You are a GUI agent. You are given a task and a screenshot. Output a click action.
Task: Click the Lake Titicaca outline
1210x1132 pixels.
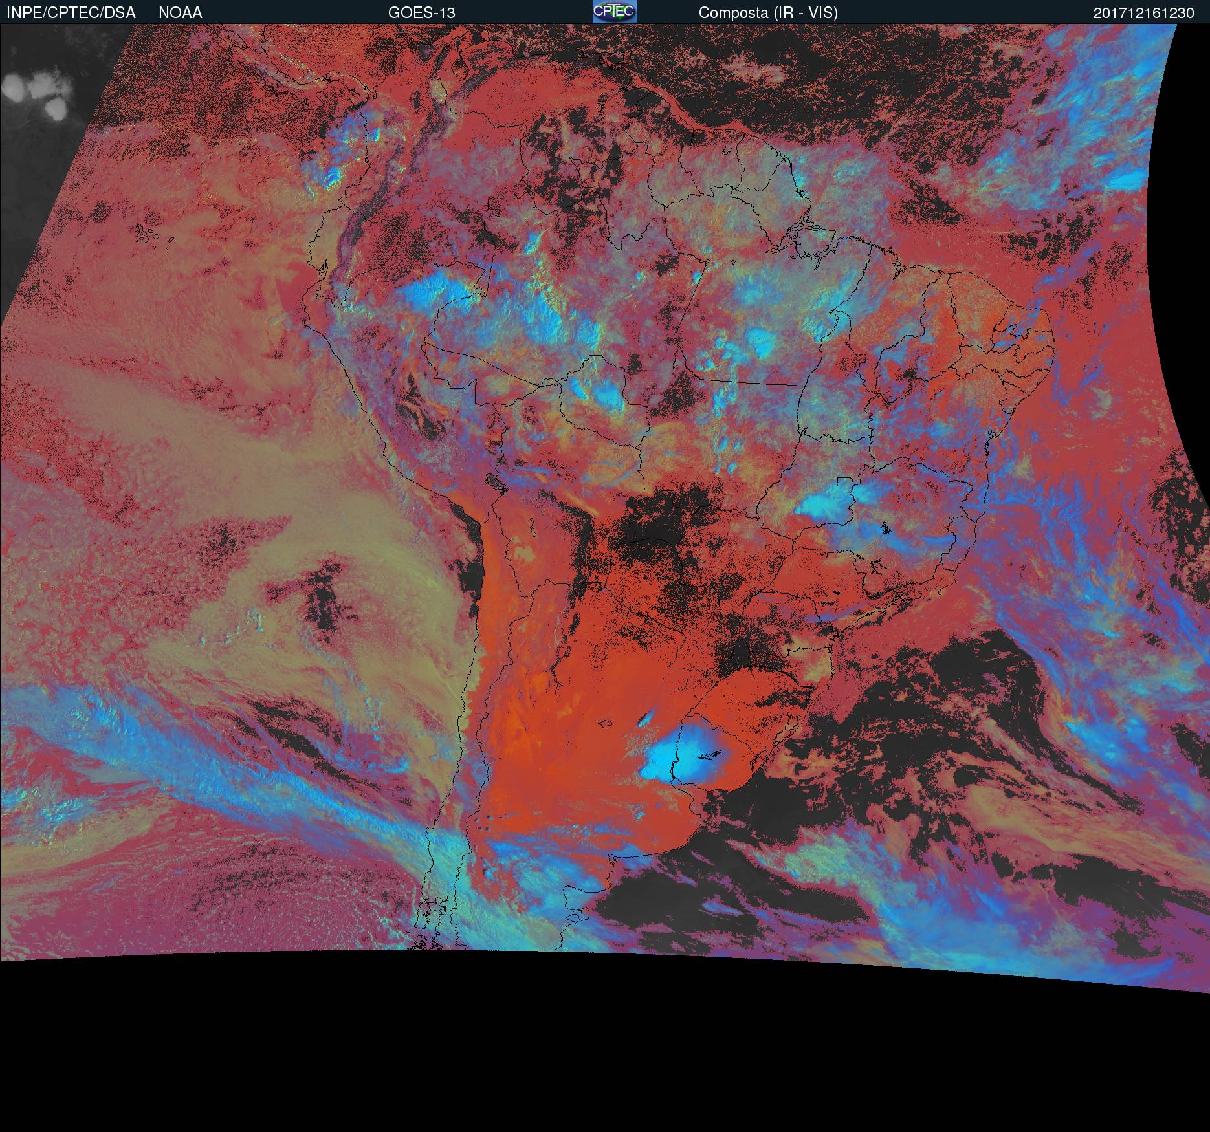[x=495, y=481]
